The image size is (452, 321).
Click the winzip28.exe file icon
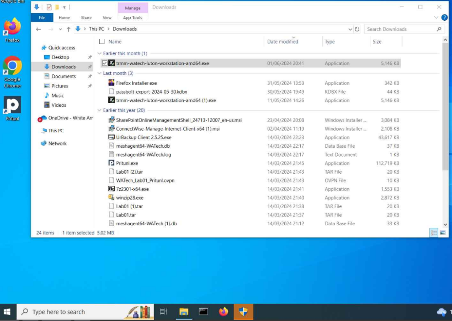[x=111, y=198]
